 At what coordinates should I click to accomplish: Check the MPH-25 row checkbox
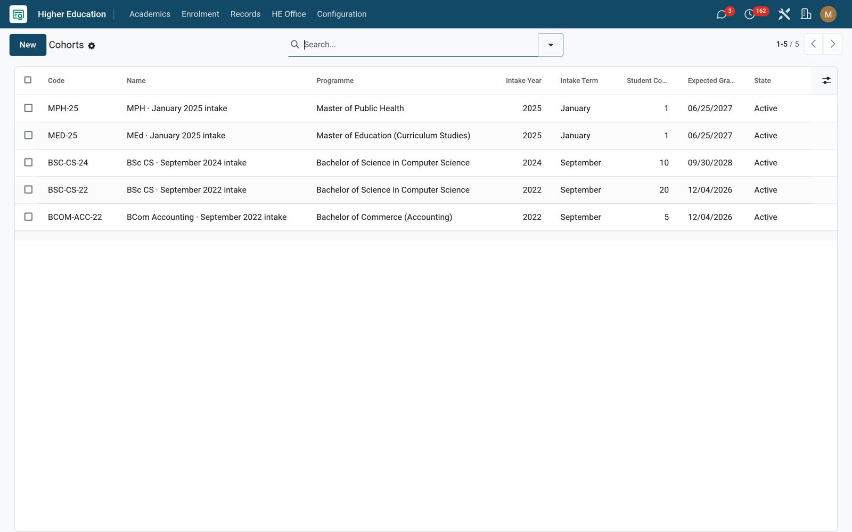[x=28, y=108]
